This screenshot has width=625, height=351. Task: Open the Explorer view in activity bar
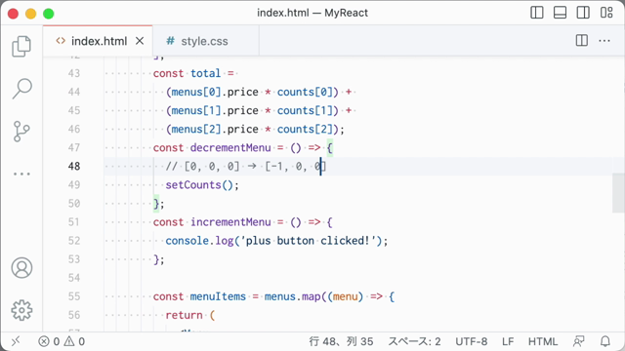(21, 46)
